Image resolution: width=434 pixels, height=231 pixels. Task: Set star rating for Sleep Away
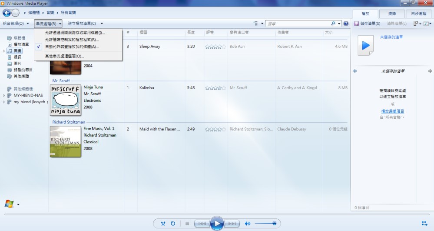coord(215,47)
